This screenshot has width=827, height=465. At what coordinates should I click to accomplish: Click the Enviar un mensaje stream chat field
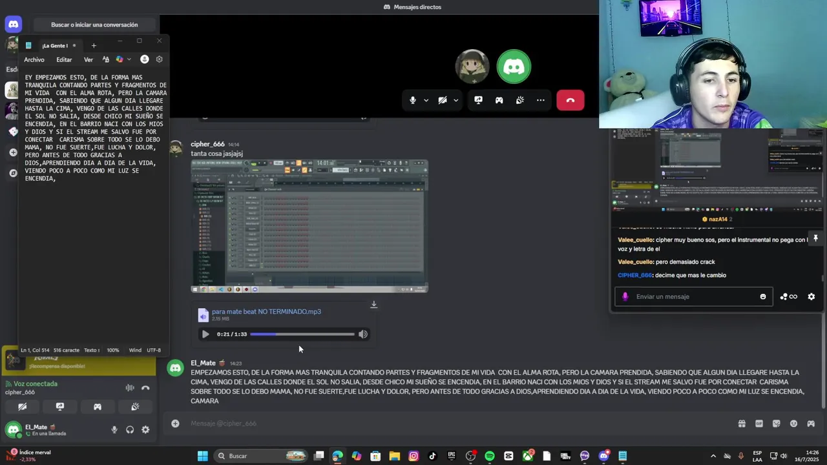(x=693, y=296)
